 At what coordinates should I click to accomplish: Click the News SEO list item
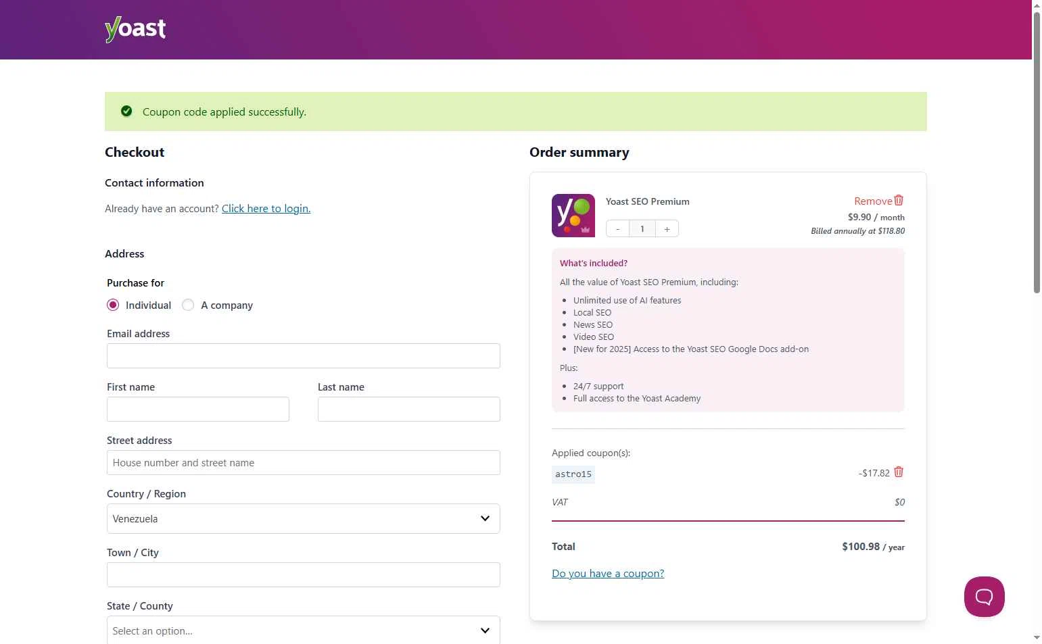click(x=593, y=325)
